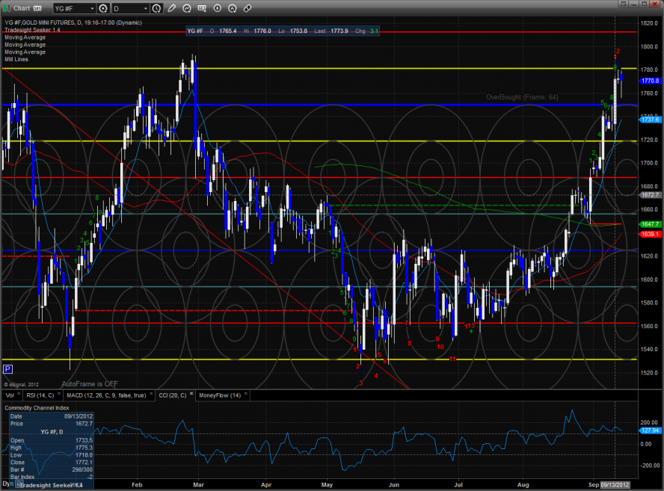
Task: Open the D interval dropdown
Action: pos(144,8)
